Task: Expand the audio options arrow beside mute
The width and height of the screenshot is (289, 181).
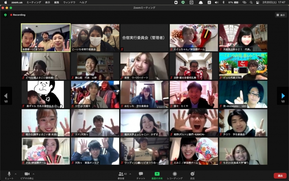Action: point(15,174)
